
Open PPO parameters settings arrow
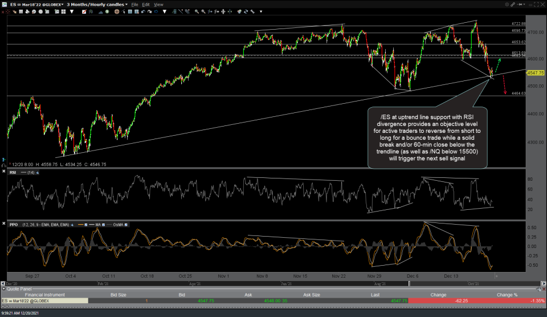click(x=72, y=225)
